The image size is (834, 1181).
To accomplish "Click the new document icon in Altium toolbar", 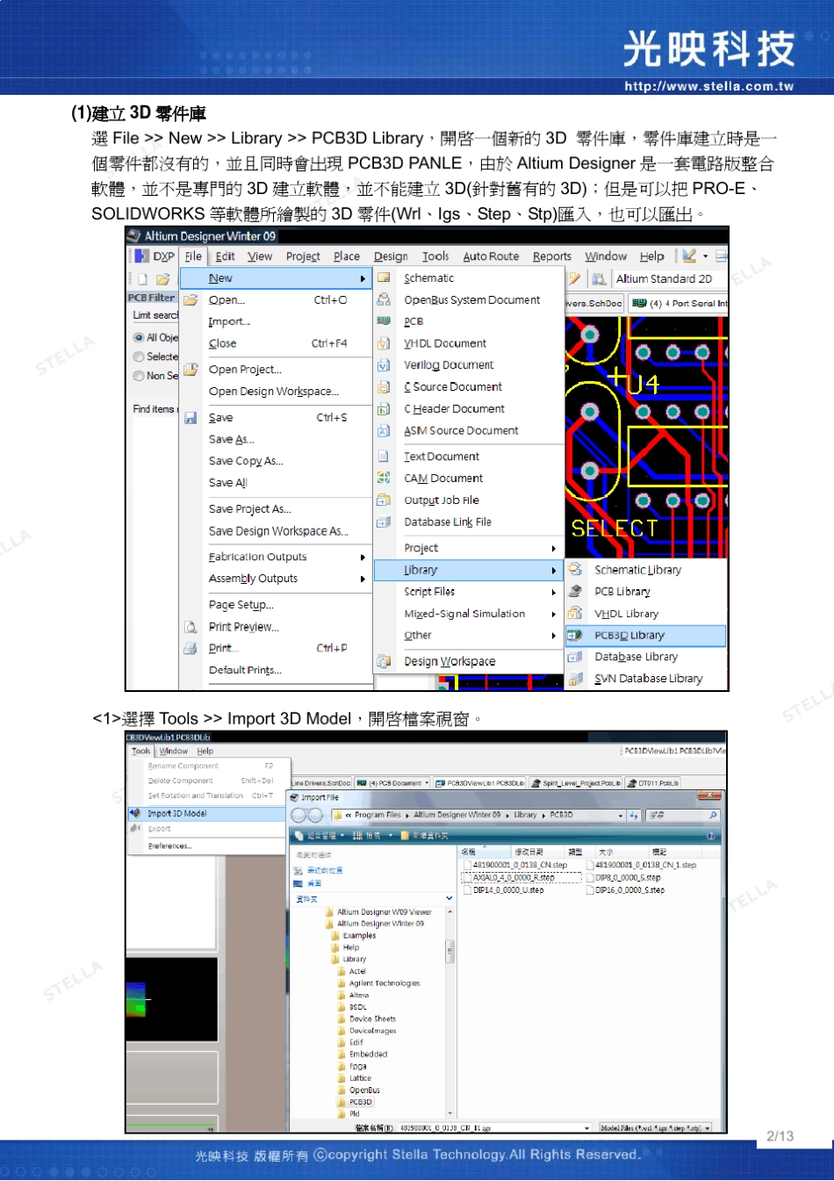I will [142, 279].
